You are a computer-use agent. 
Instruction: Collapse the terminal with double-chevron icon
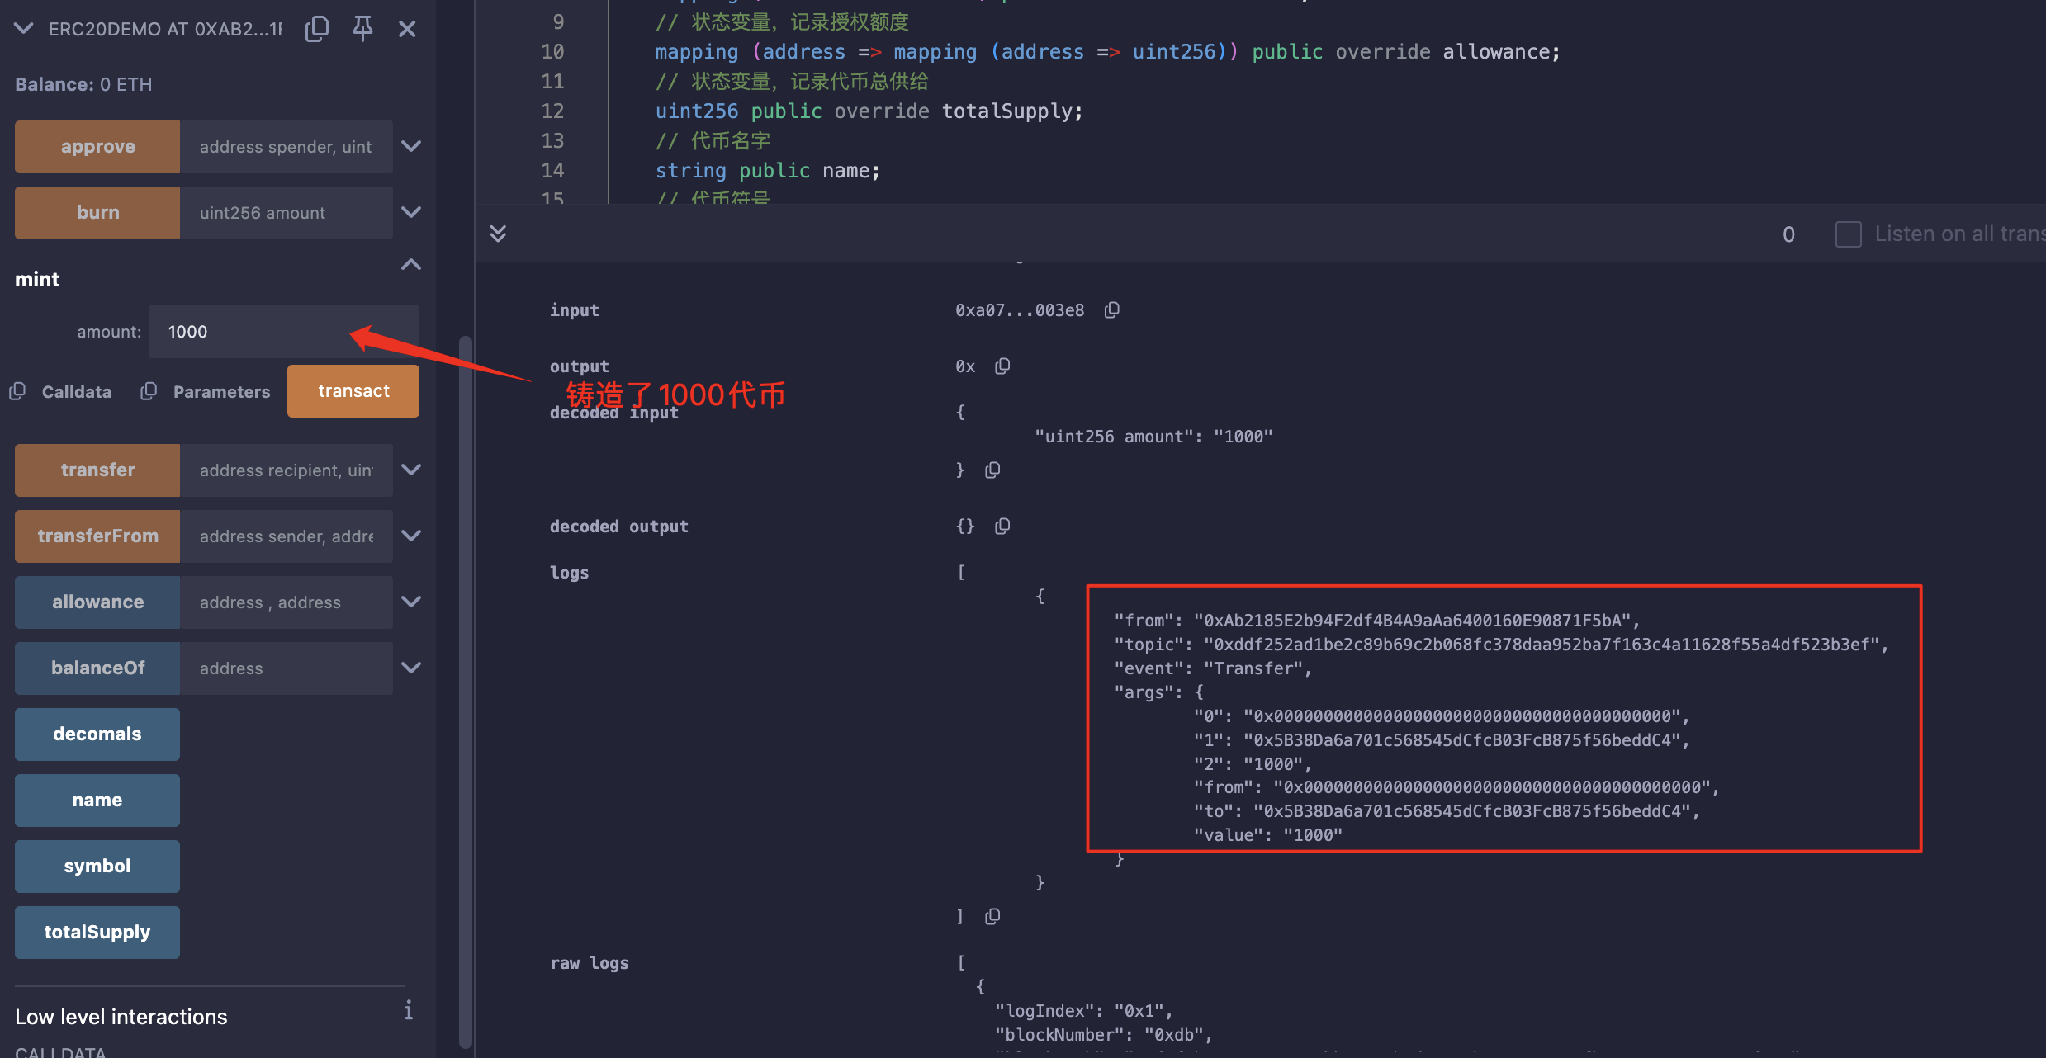[498, 234]
